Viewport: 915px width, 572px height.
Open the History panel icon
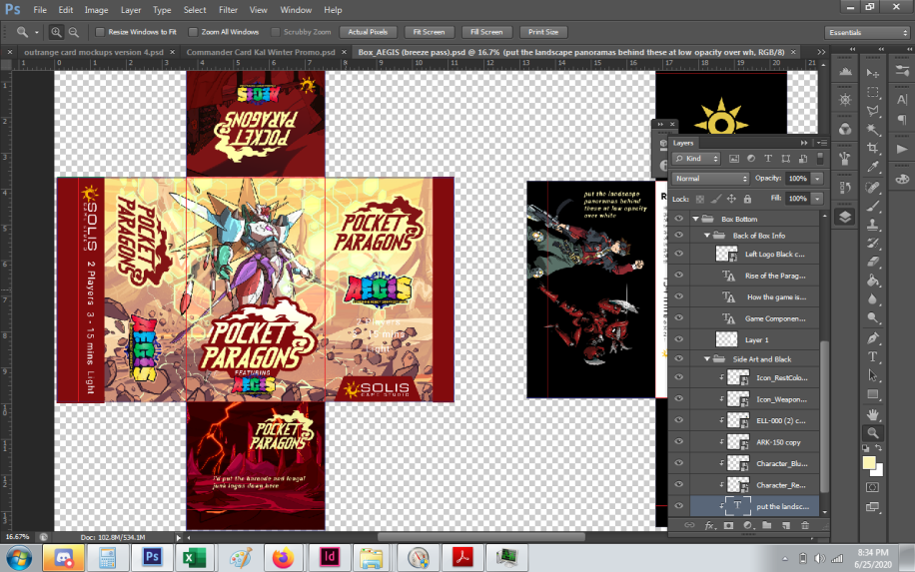coord(845,188)
